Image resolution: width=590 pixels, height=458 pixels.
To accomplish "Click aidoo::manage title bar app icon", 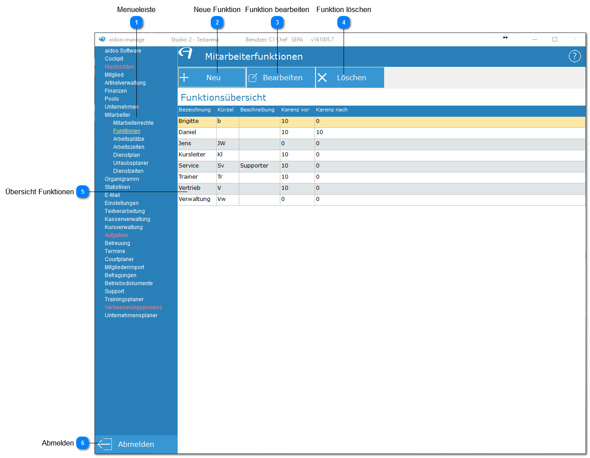I will coord(102,39).
